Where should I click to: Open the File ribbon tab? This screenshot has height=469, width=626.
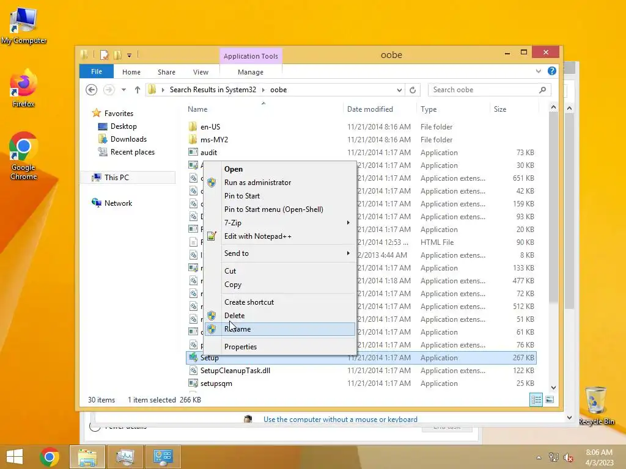(97, 71)
